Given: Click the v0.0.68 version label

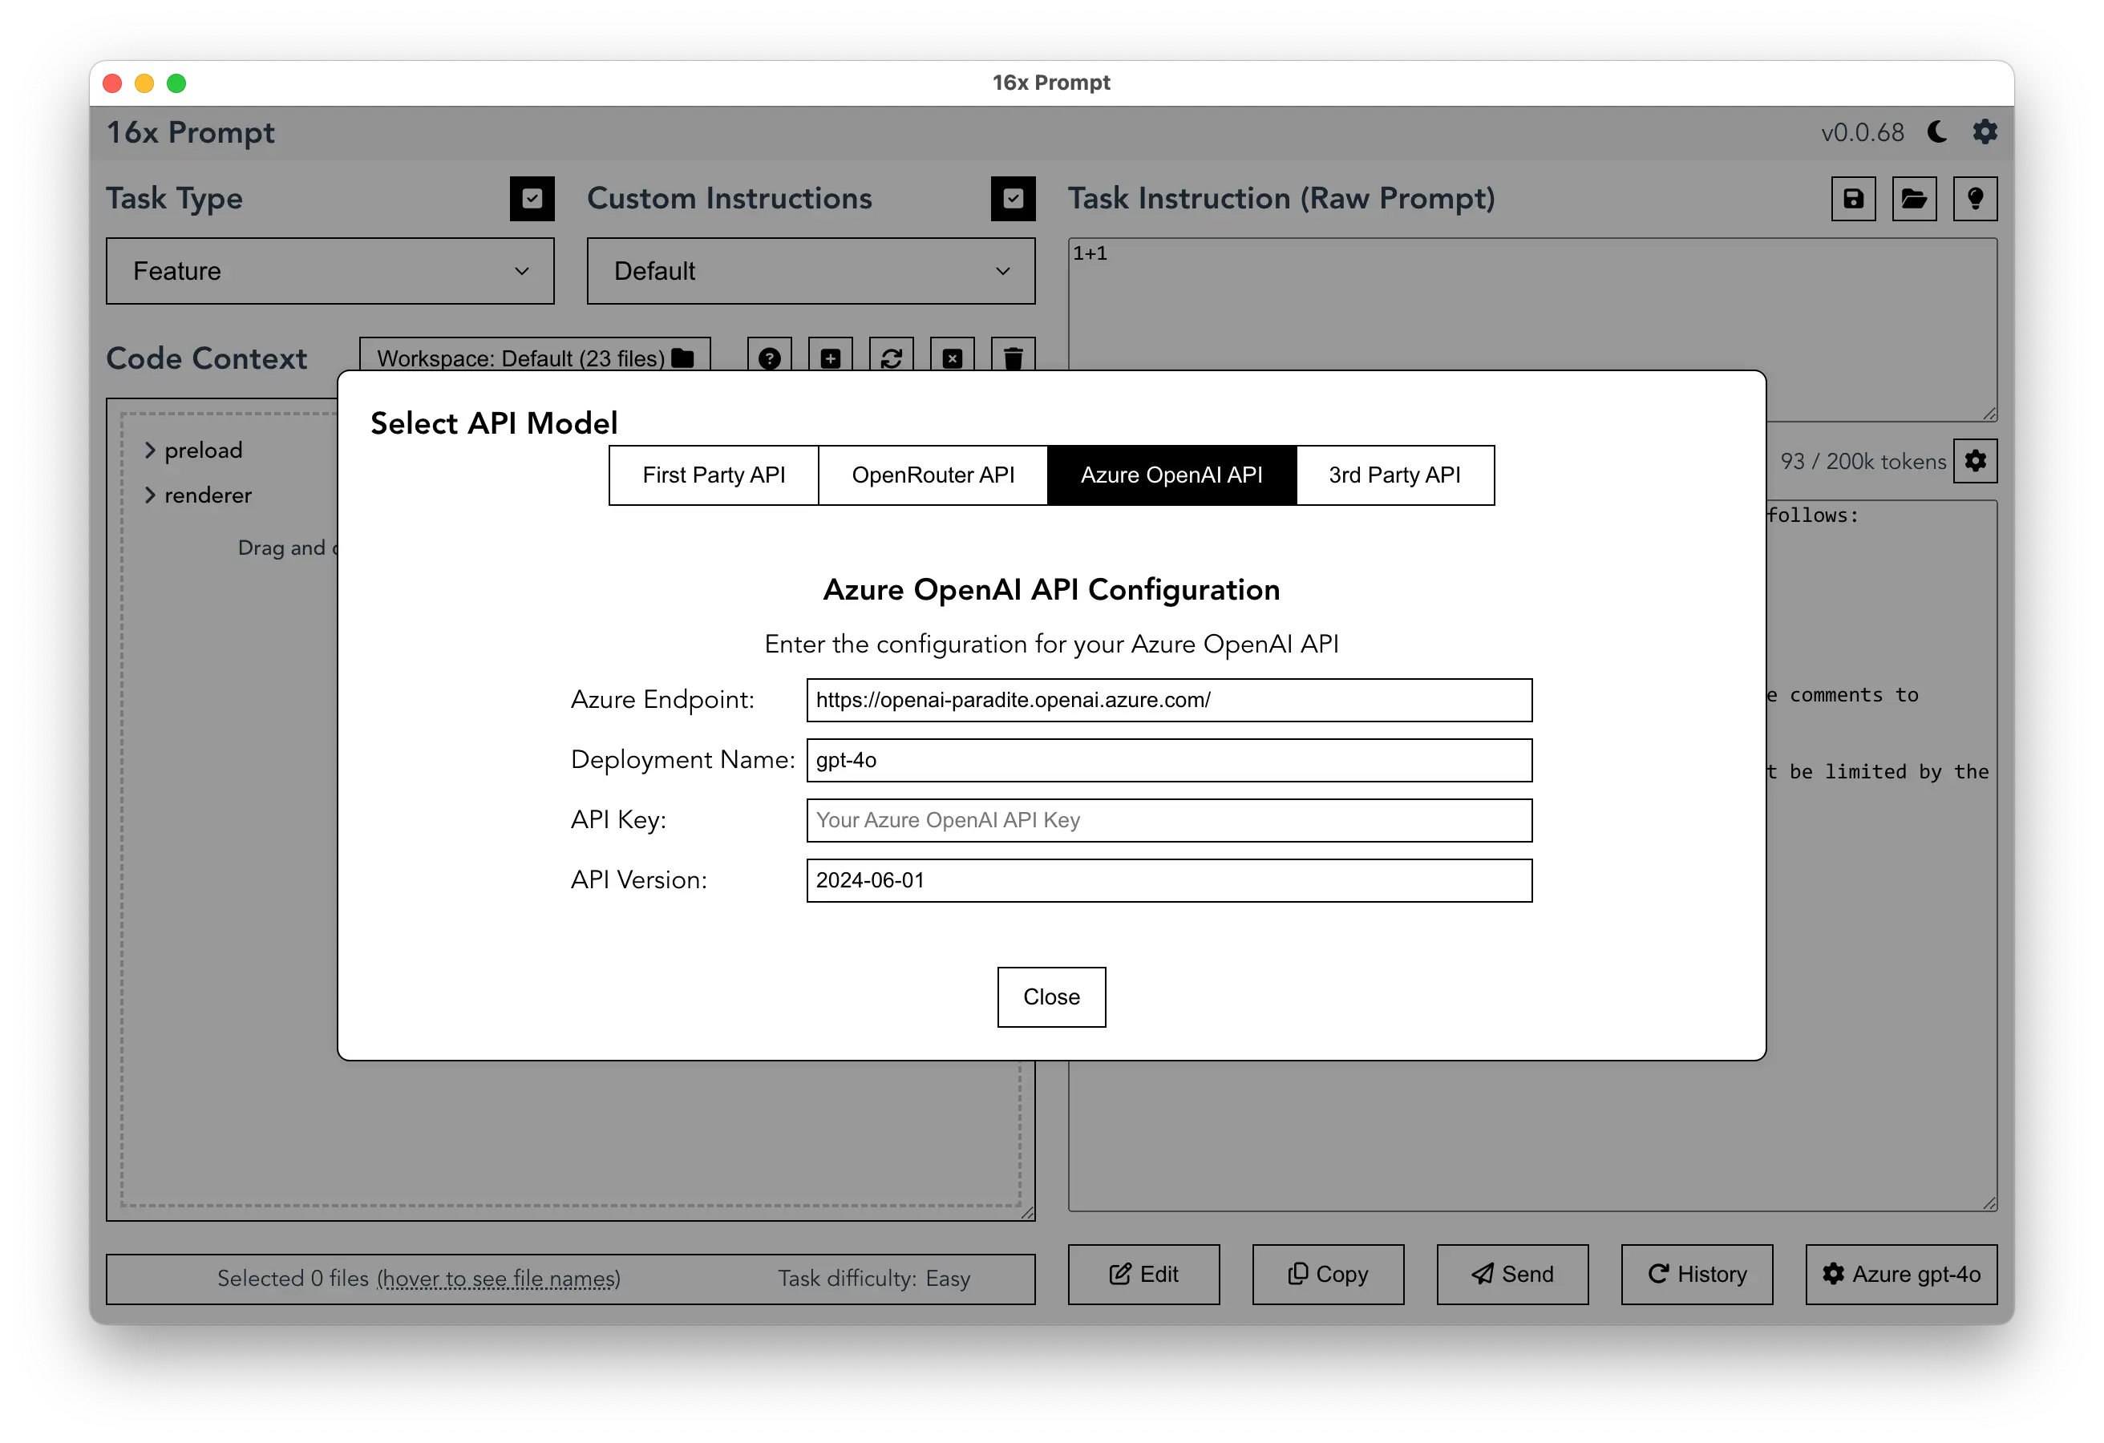Looking at the screenshot, I should click(1863, 132).
